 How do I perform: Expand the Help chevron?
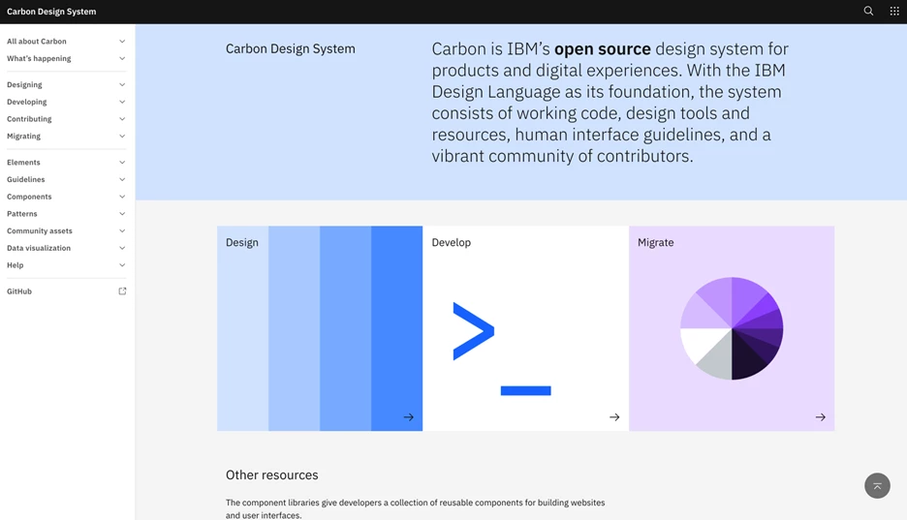122,265
